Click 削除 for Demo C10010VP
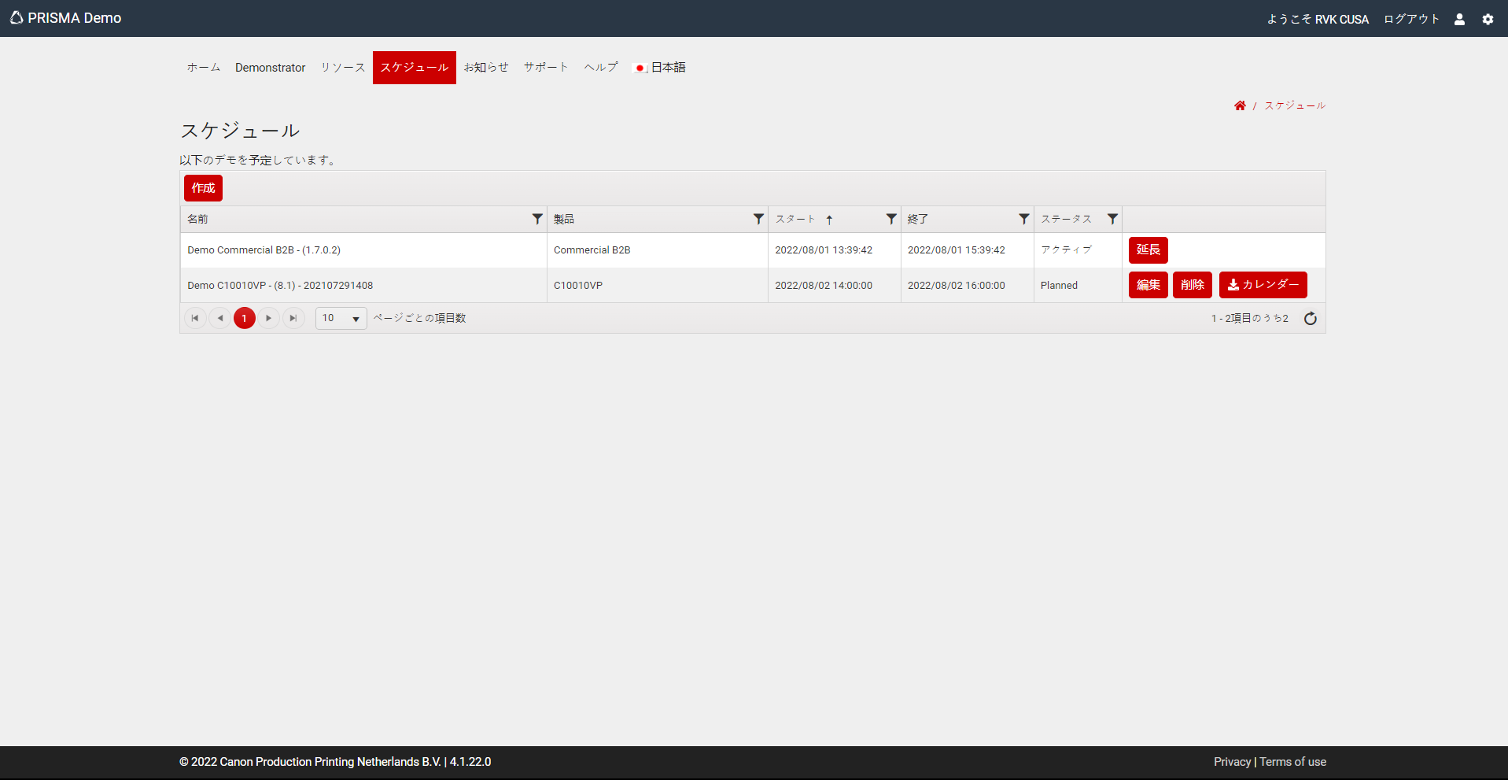 (1193, 285)
